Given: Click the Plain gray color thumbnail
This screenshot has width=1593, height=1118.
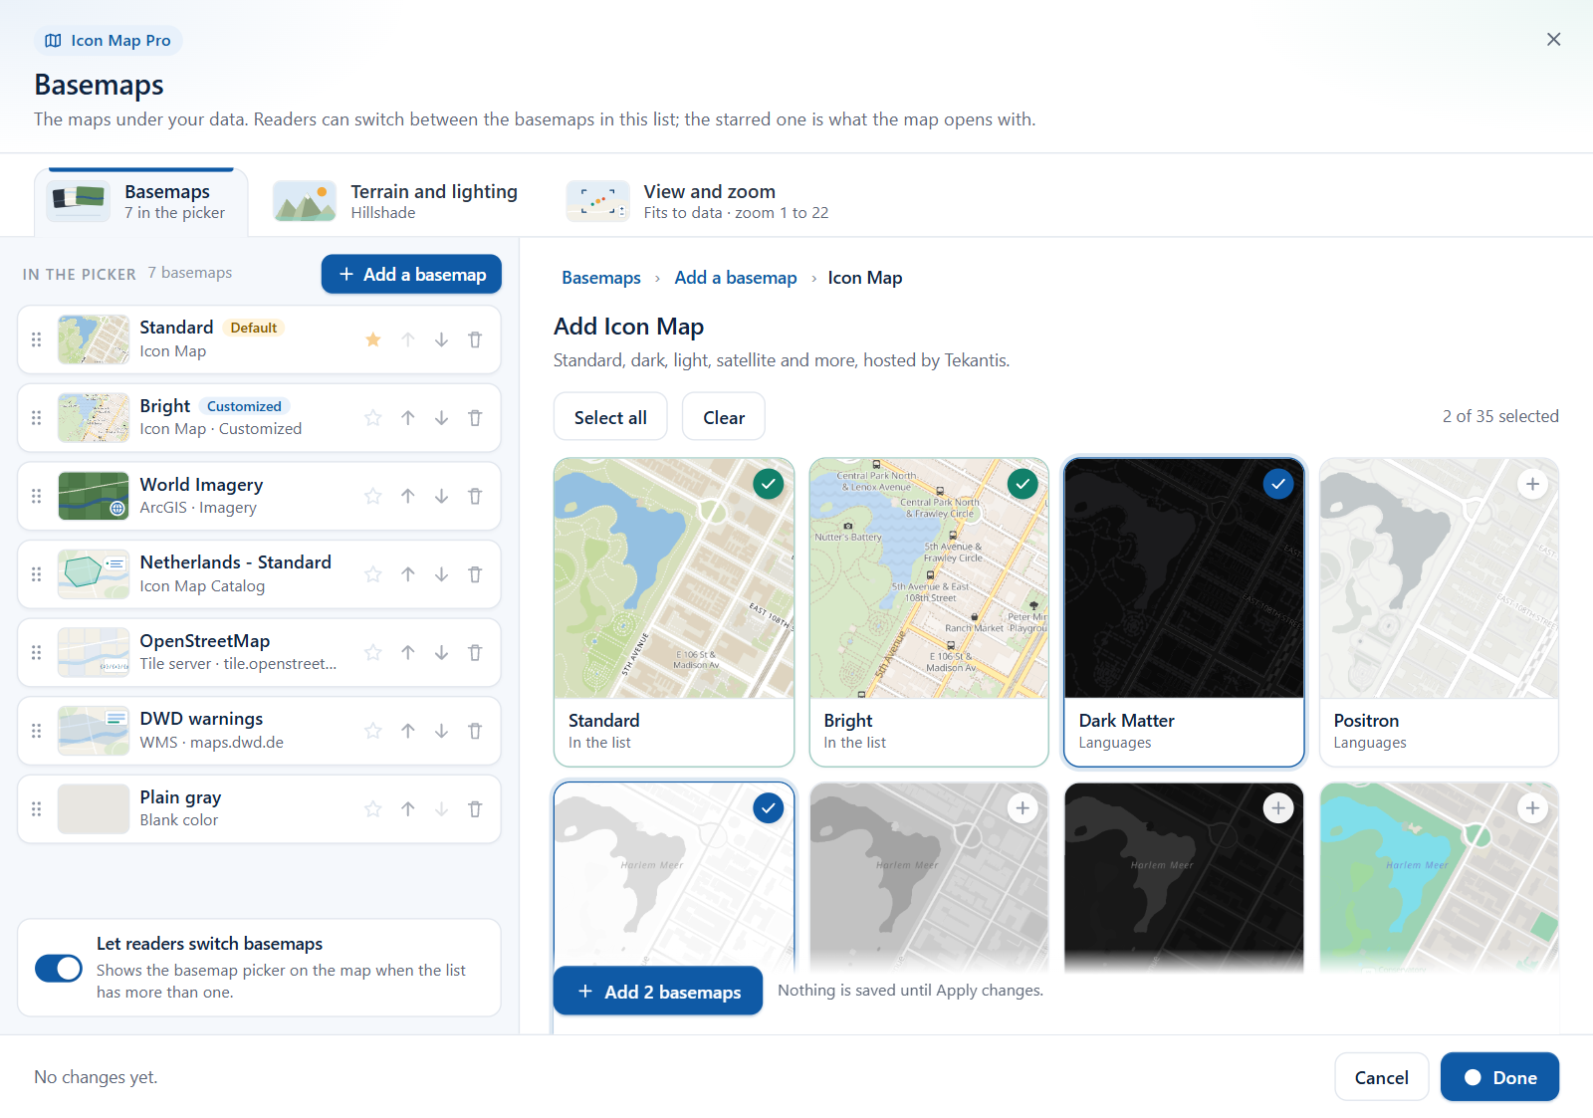Looking at the screenshot, I should pos(94,808).
